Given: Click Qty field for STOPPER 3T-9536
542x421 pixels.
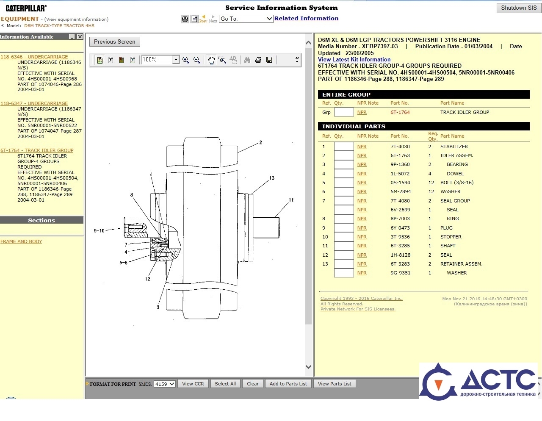Looking at the screenshot, I should [344, 237].
